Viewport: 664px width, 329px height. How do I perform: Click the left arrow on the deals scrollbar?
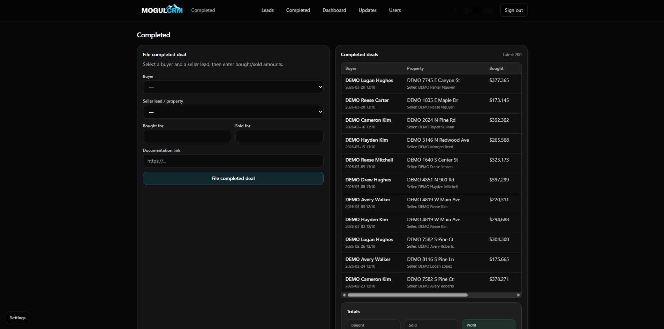344,295
